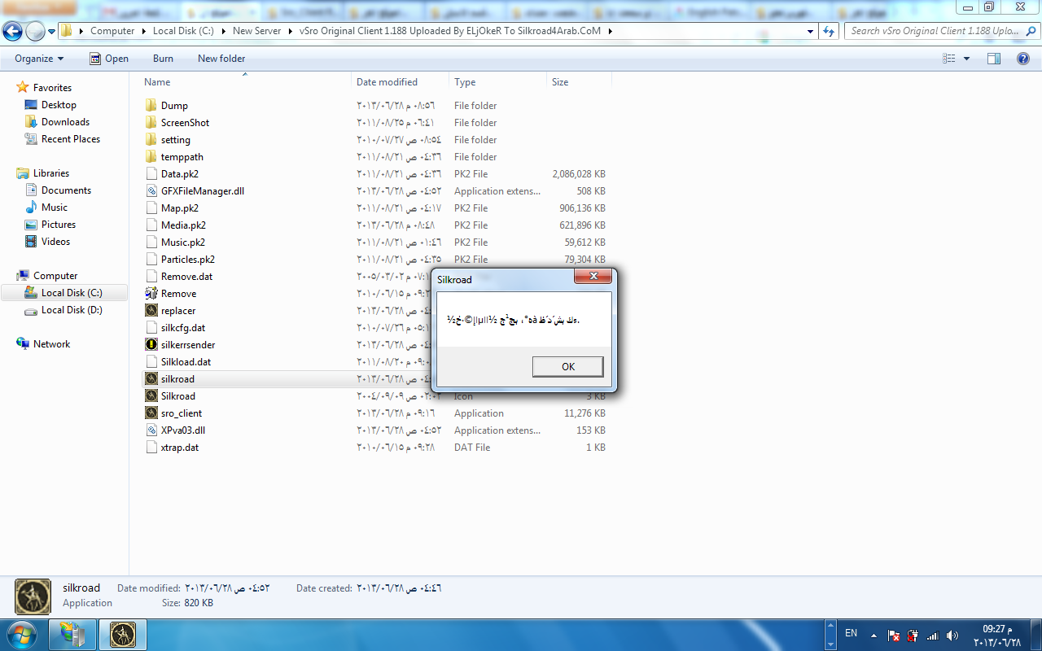Click the Windows Start button
1042x651 pixels.
(20, 633)
